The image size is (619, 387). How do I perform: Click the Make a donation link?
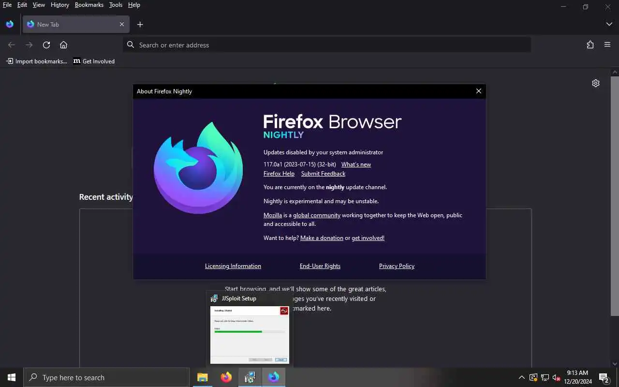[322, 238]
